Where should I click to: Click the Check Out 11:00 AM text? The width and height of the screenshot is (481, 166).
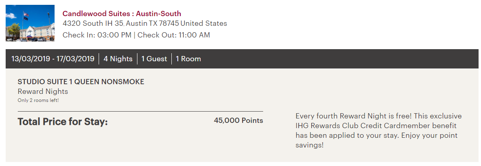tap(174, 35)
